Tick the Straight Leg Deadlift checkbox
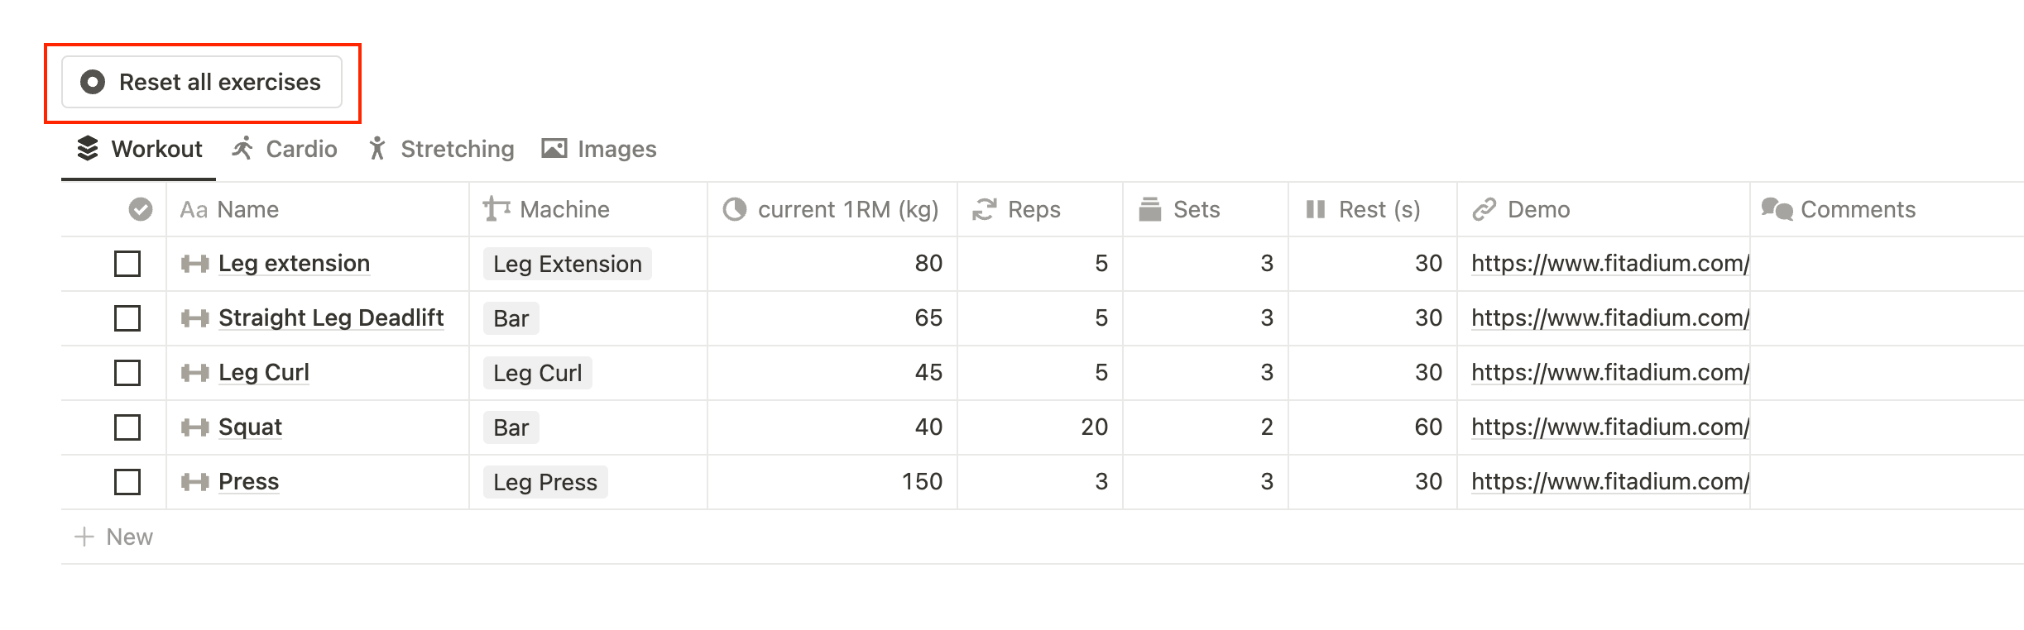Image resolution: width=2024 pixels, height=630 pixels. point(127,318)
